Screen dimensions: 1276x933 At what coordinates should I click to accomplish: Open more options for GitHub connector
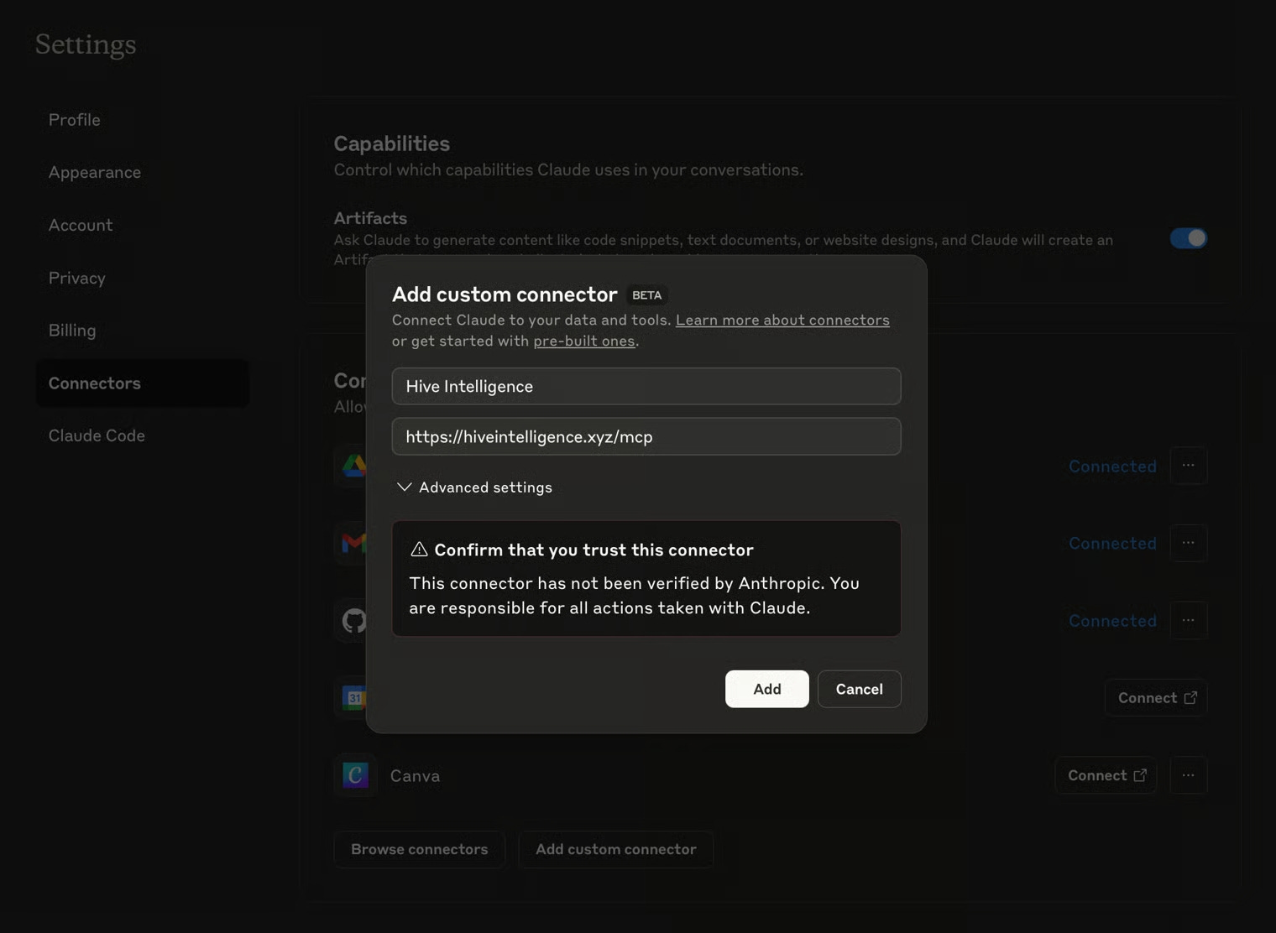tap(1188, 621)
